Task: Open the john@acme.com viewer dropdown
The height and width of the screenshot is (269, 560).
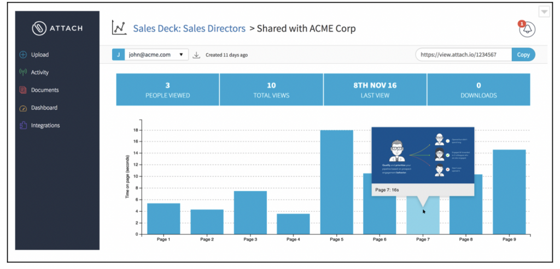Action: [156, 55]
